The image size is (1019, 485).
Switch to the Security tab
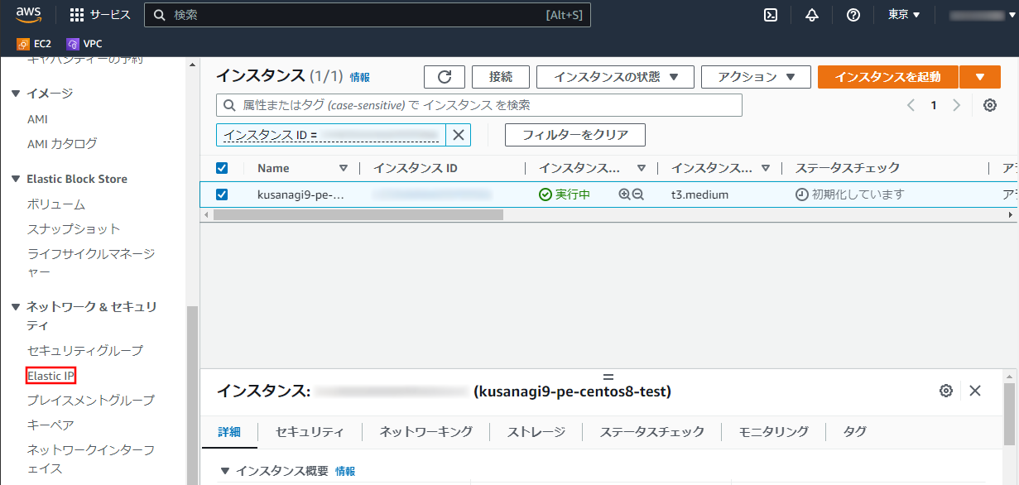point(310,431)
